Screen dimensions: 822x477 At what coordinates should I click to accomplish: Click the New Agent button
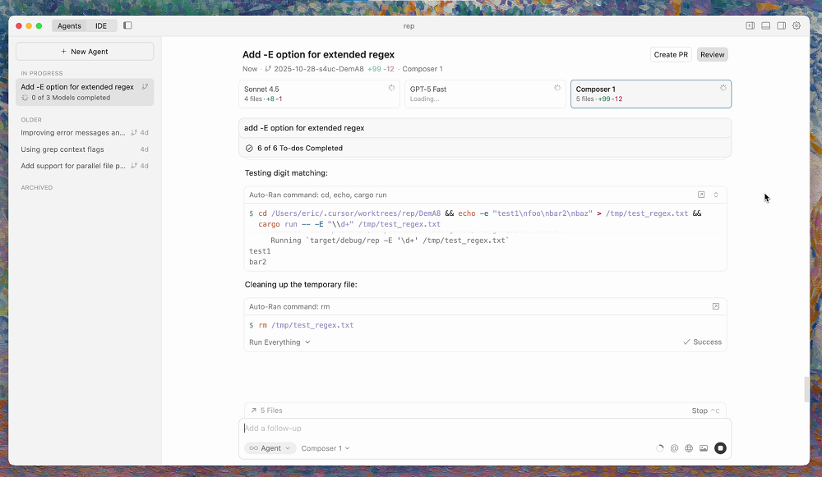85,52
